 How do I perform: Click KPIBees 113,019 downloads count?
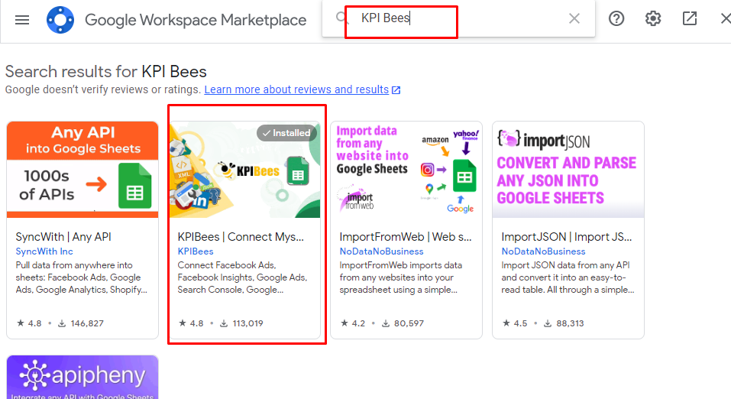click(241, 323)
